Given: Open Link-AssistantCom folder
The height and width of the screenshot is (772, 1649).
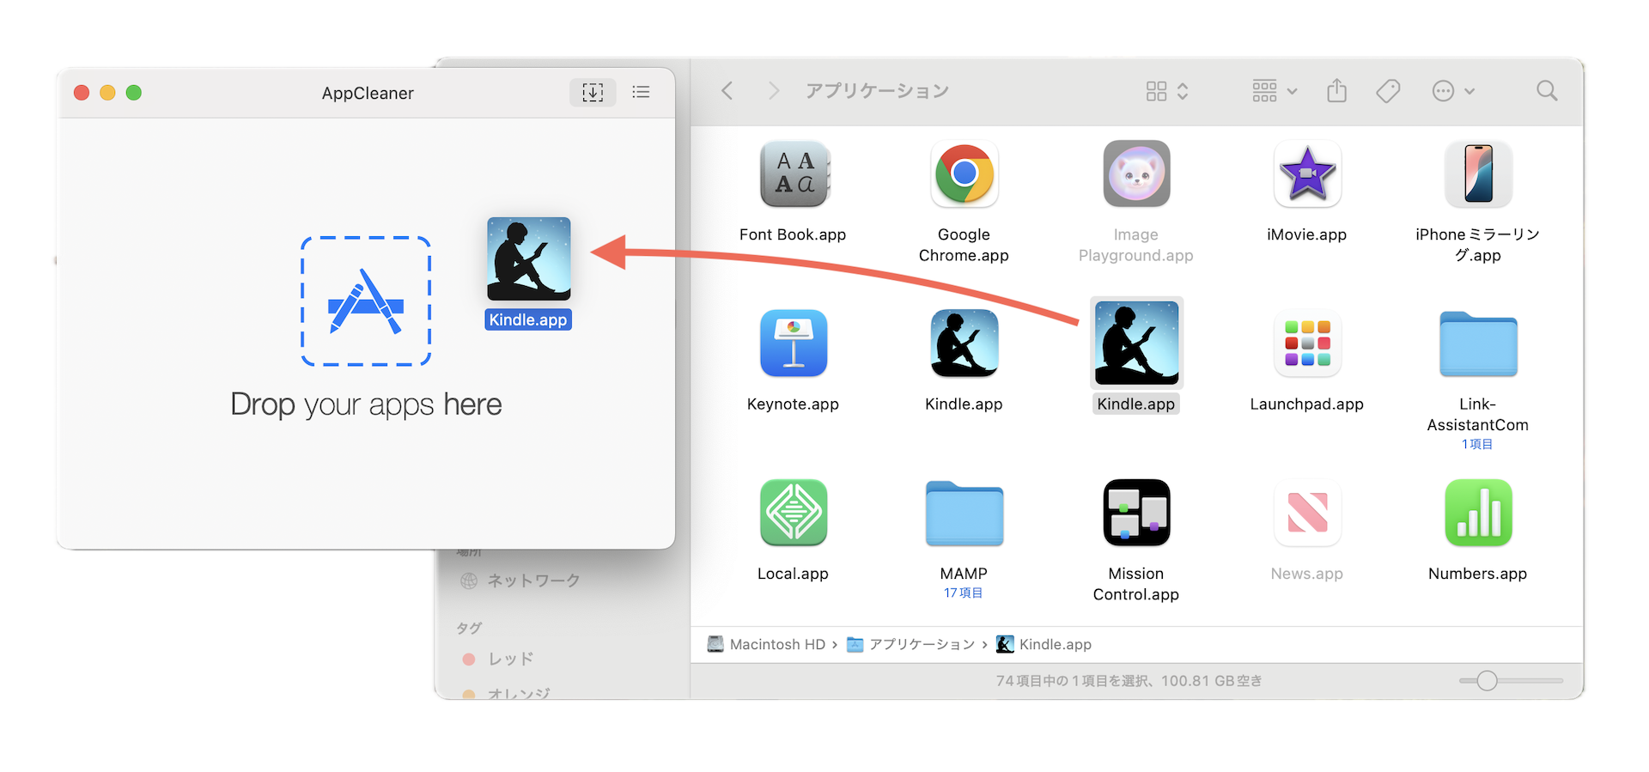Looking at the screenshot, I should (x=1477, y=343).
